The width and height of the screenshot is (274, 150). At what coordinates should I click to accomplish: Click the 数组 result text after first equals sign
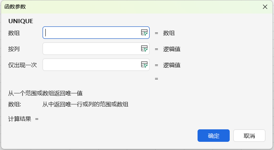[169, 33]
